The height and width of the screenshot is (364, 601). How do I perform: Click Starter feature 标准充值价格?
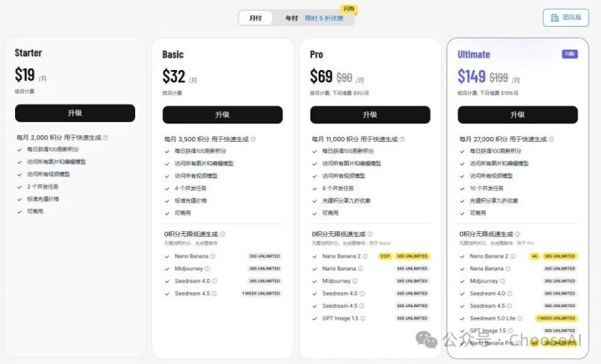click(x=43, y=199)
